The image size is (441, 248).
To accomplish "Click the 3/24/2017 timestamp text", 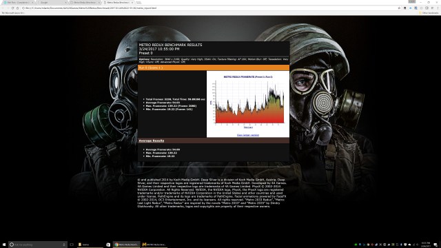I will [x=159, y=49].
